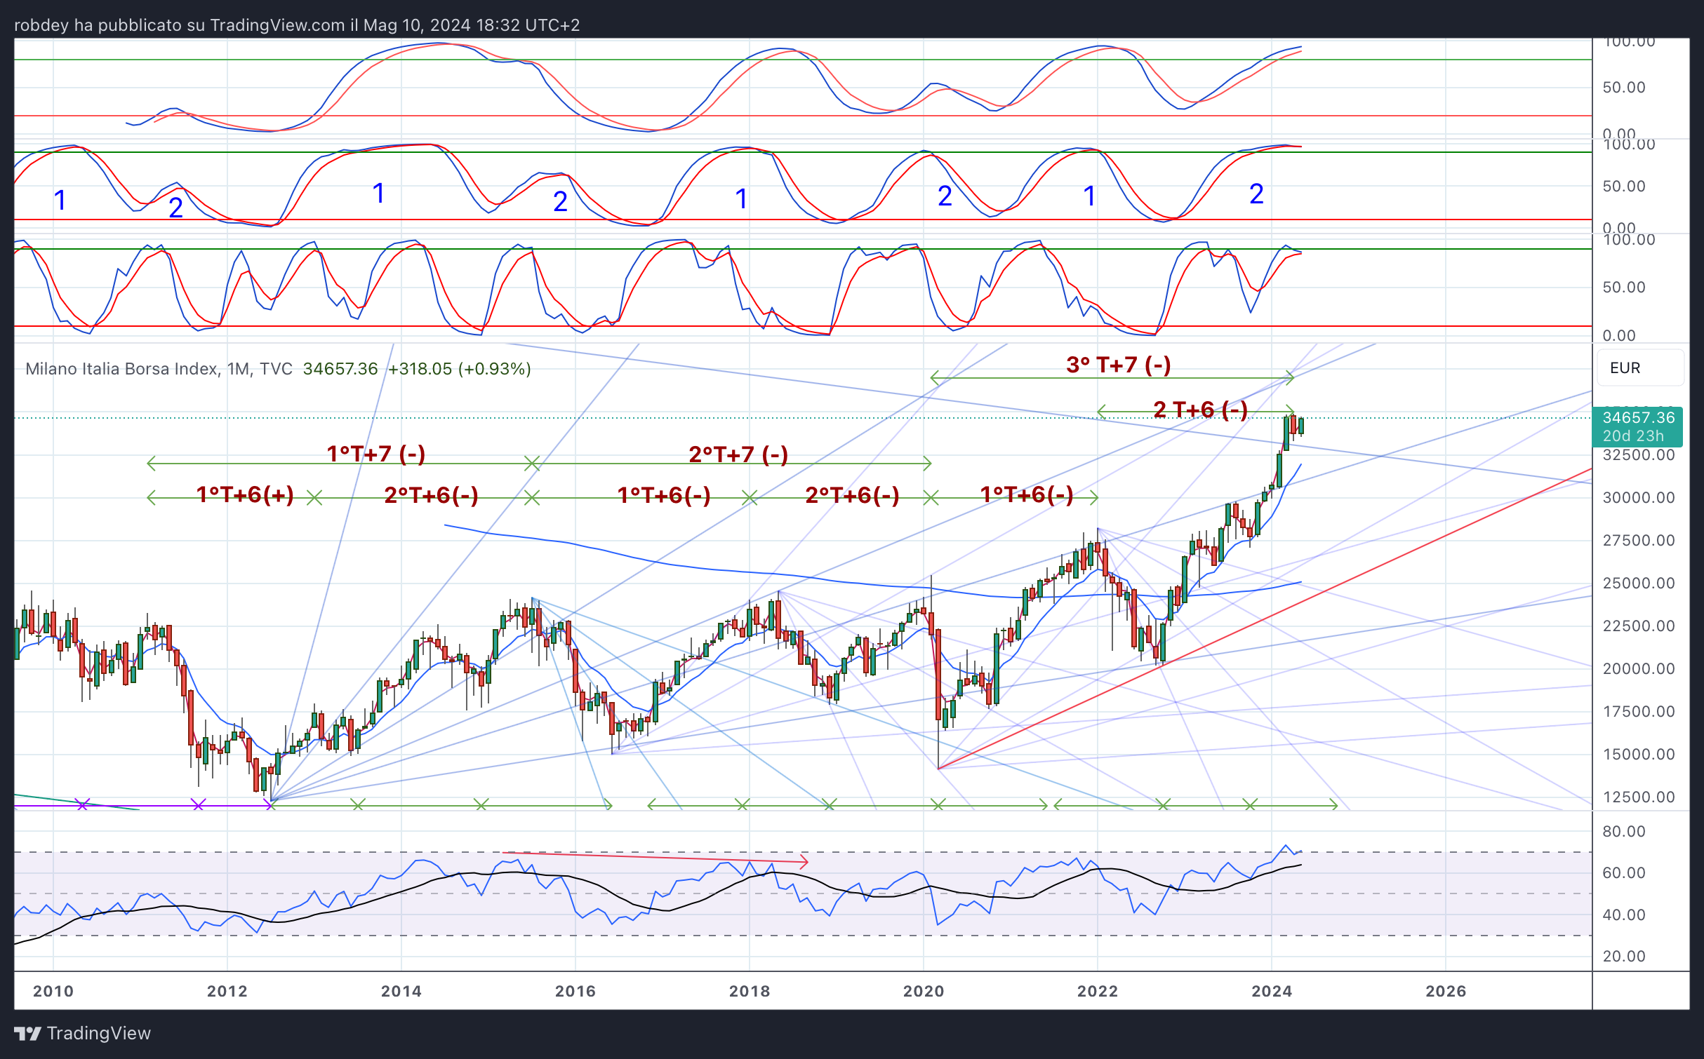Click the TradingView logo icon

28,1033
